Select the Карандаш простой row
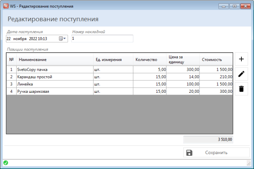Viewport: 254px width, 169px height. tap(55, 77)
